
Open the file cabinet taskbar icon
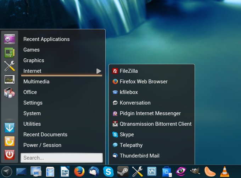coord(50,172)
